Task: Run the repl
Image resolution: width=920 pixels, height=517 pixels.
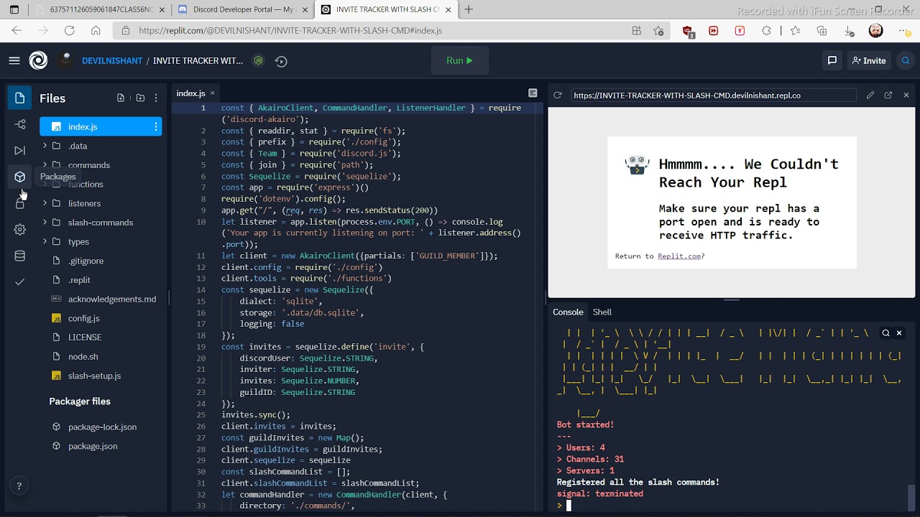Action: pyautogui.click(x=460, y=61)
